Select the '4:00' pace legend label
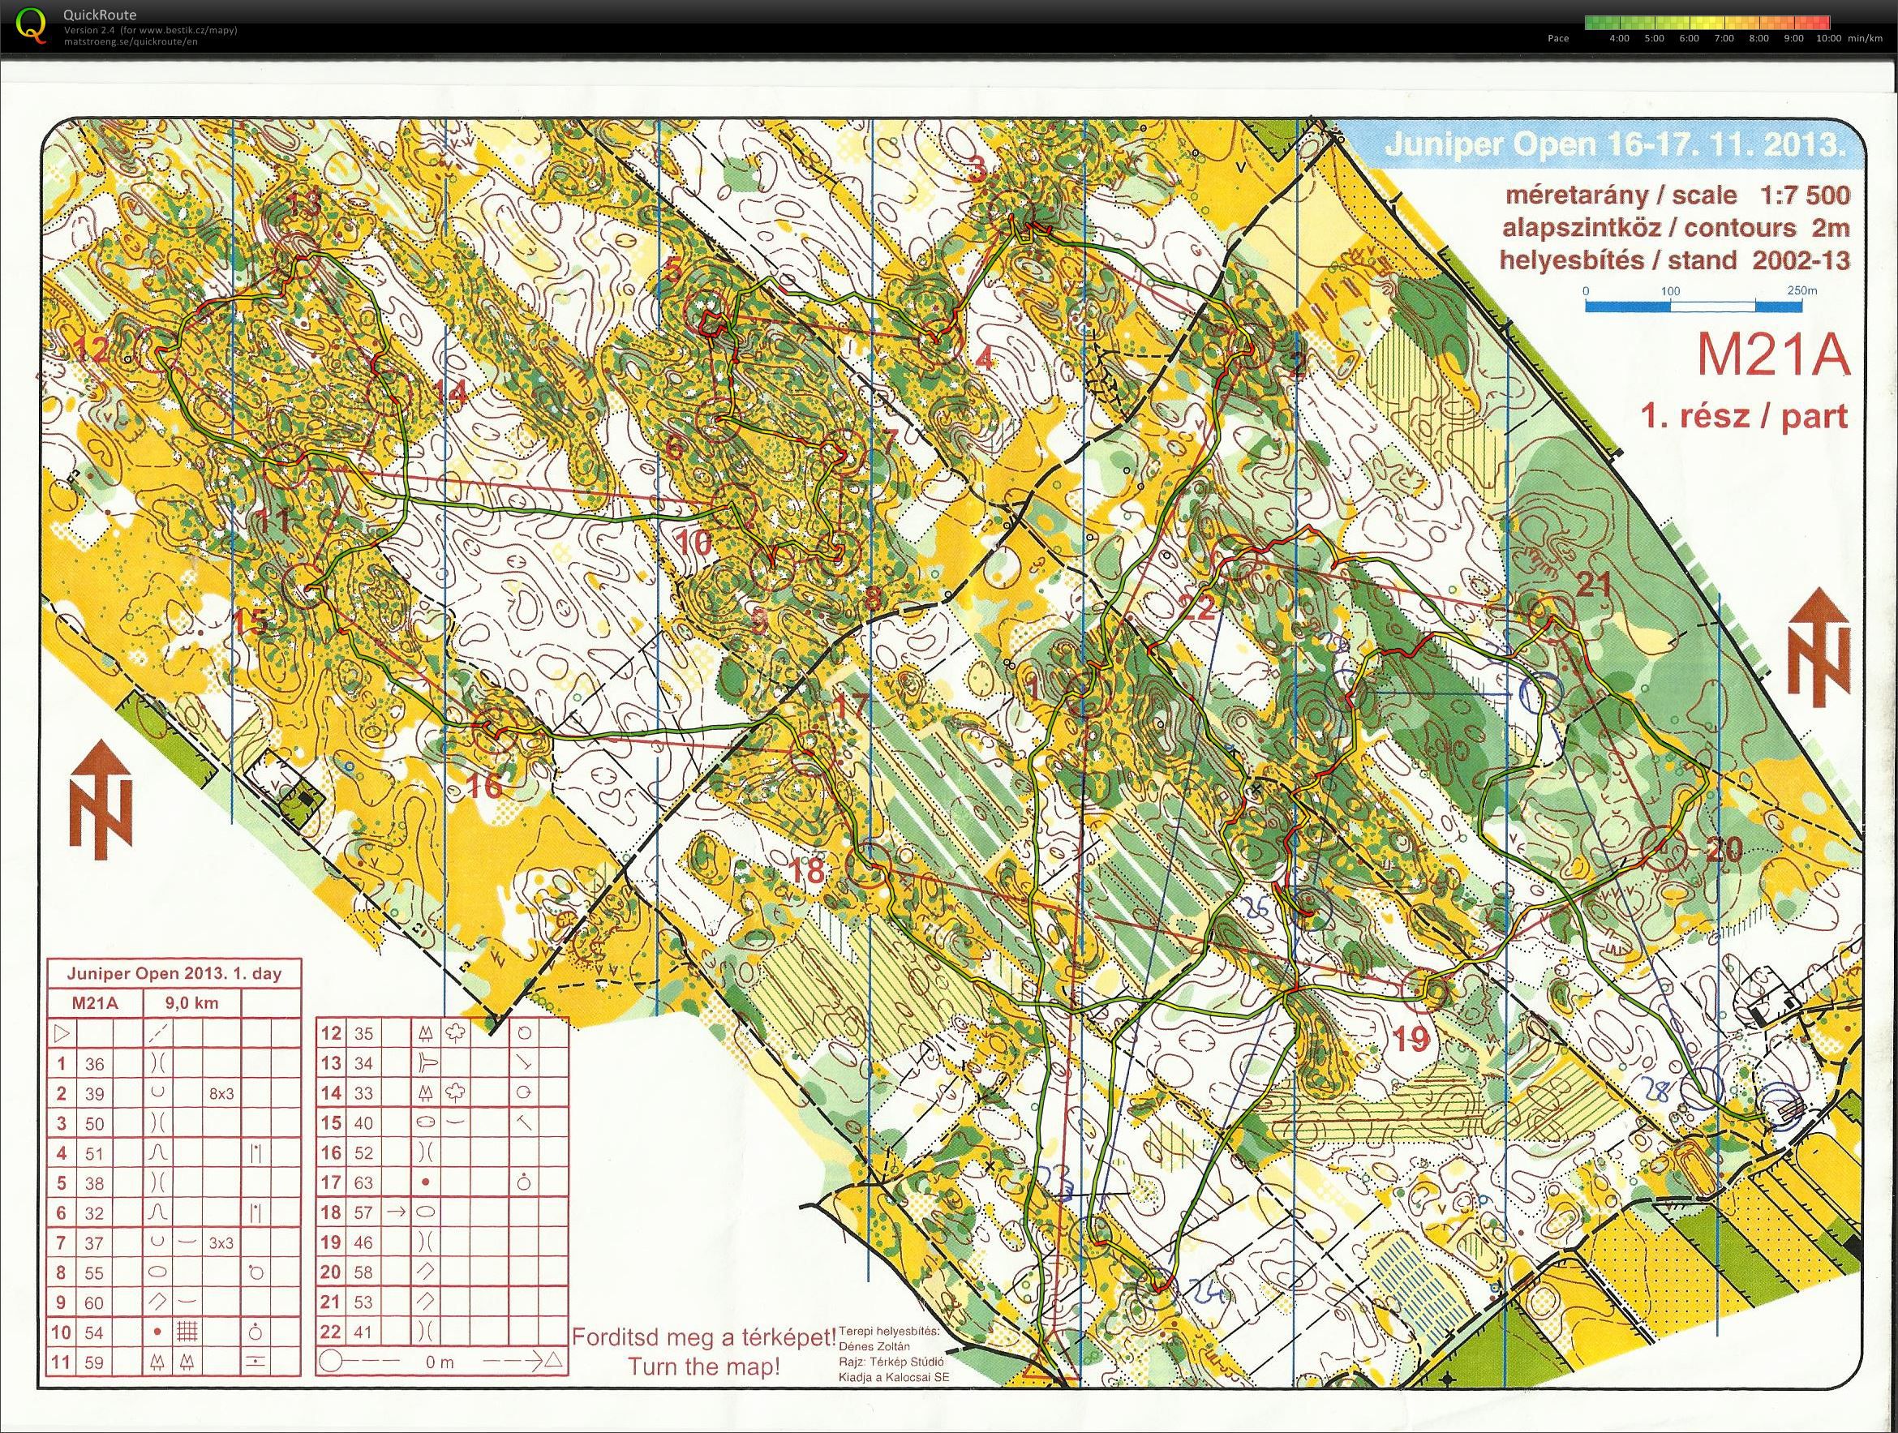The width and height of the screenshot is (1898, 1433). pyautogui.click(x=1618, y=39)
